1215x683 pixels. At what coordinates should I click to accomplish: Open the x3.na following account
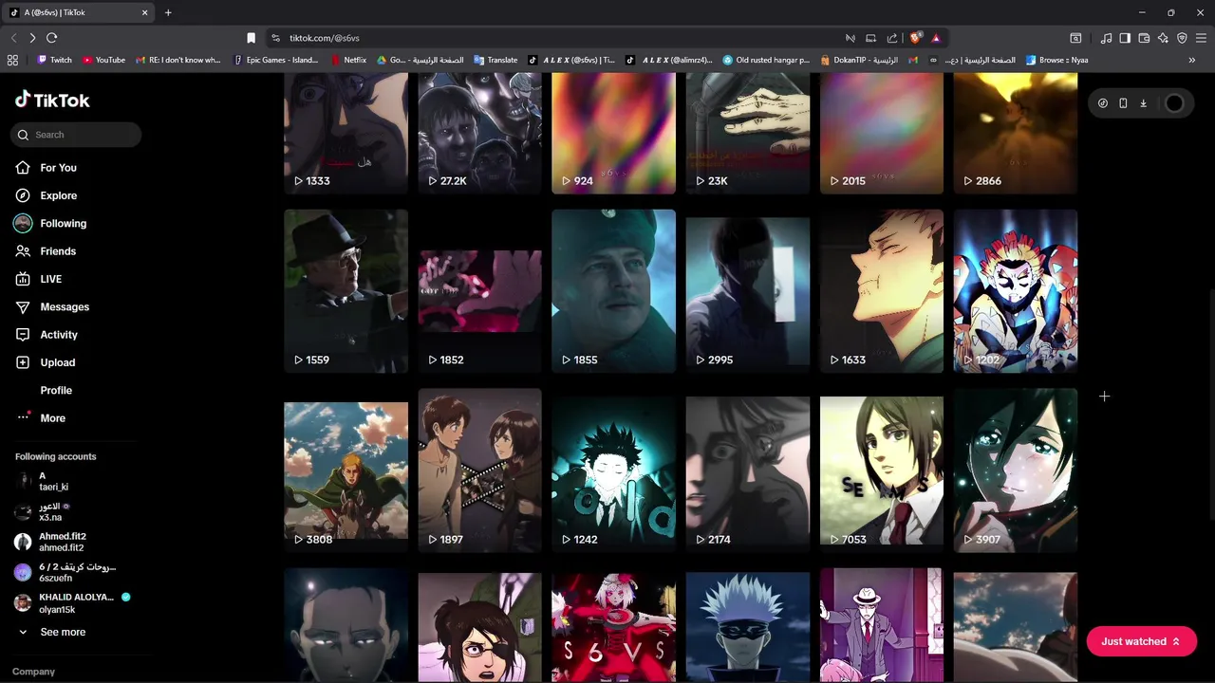[43, 512]
